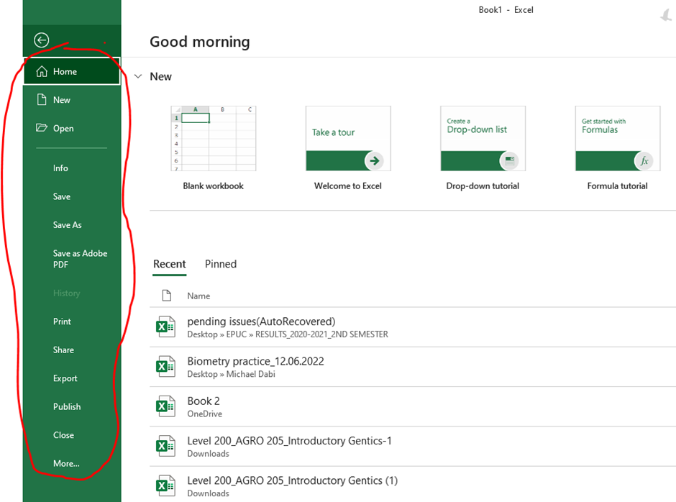Open Level 200_AGRO 205_Introductory Gentics-1 name

click(289, 441)
